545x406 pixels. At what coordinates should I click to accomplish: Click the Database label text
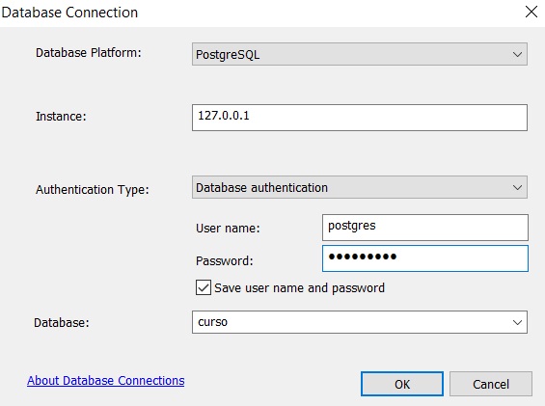[x=62, y=323]
